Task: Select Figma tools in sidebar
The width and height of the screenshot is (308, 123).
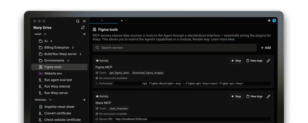Action: (59, 67)
